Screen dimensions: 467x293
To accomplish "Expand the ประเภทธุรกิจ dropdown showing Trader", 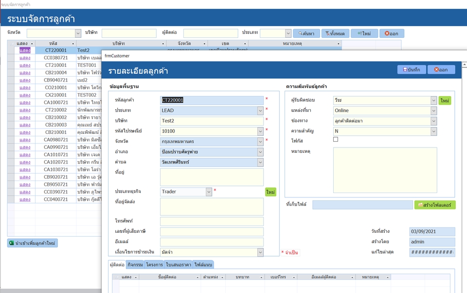I will click(209, 192).
